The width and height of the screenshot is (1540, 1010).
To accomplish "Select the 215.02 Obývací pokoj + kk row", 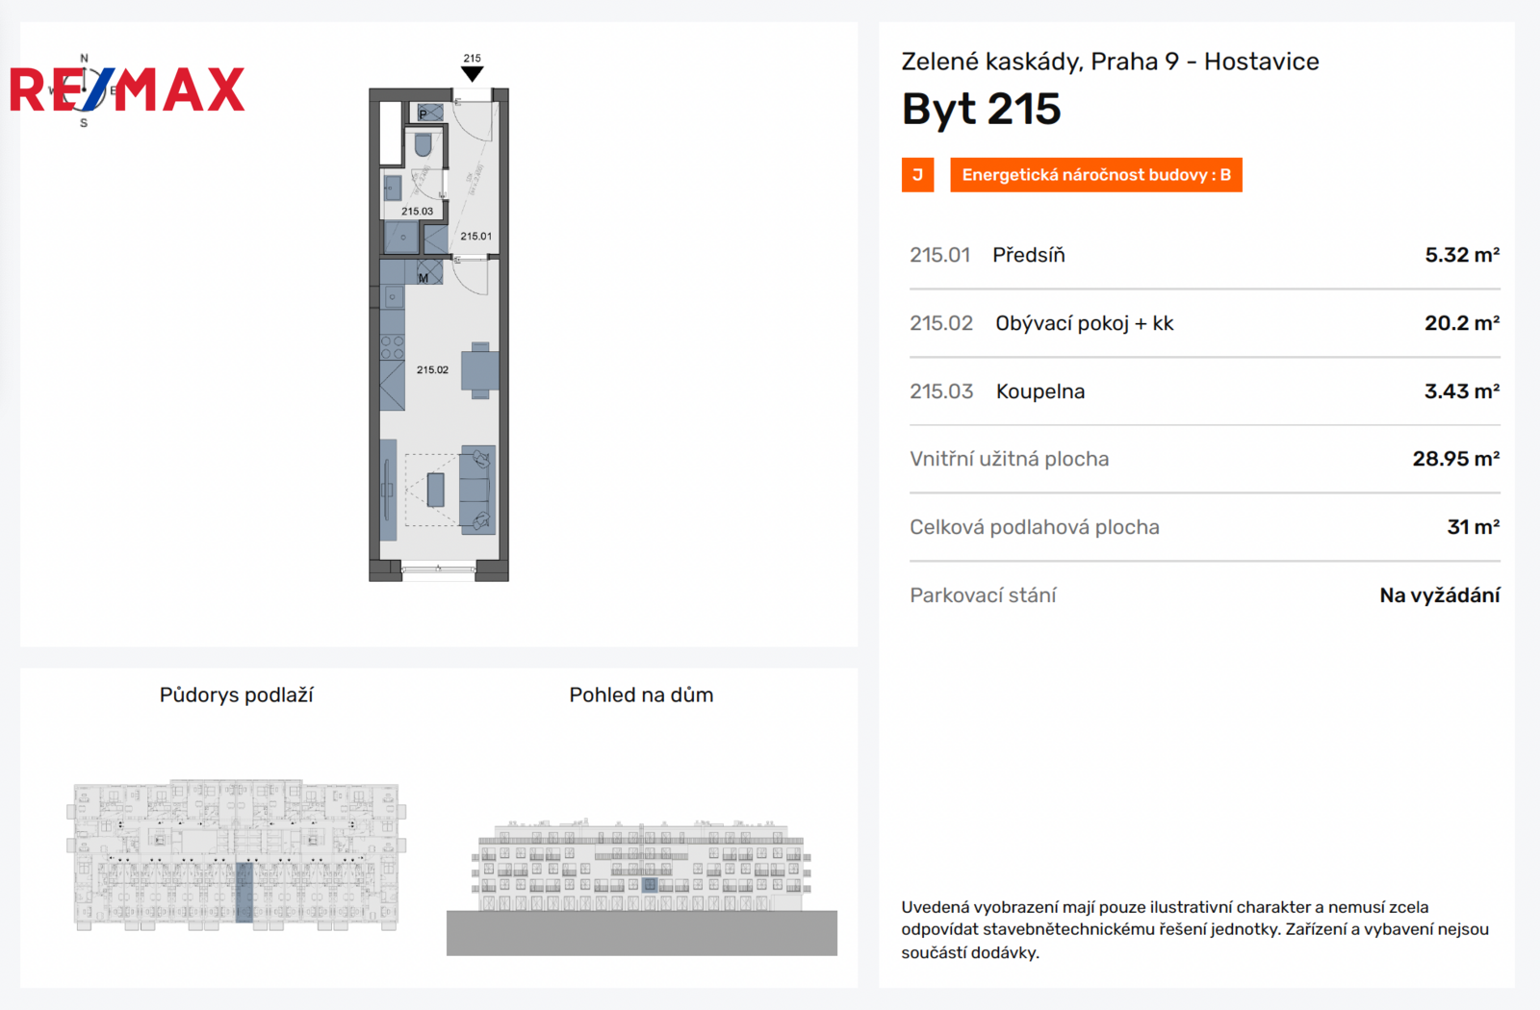I will click(1204, 323).
